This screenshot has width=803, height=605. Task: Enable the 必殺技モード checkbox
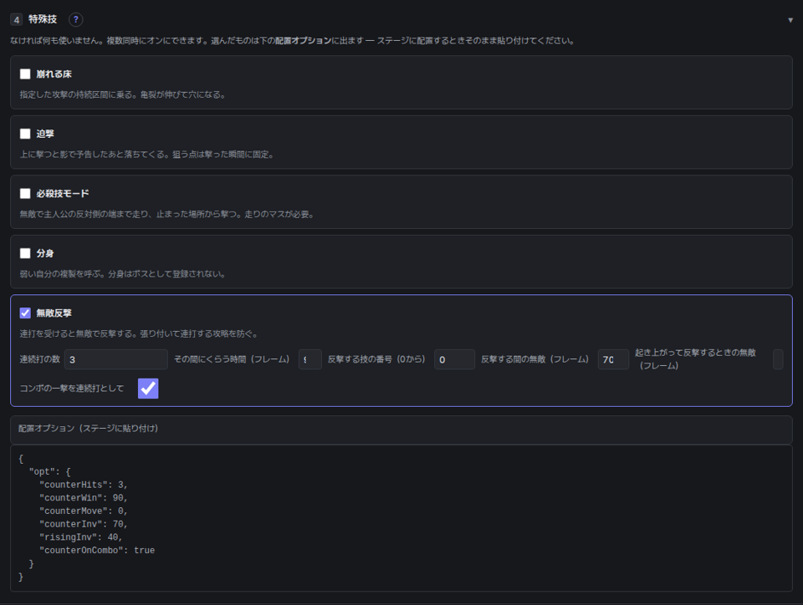point(25,193)
